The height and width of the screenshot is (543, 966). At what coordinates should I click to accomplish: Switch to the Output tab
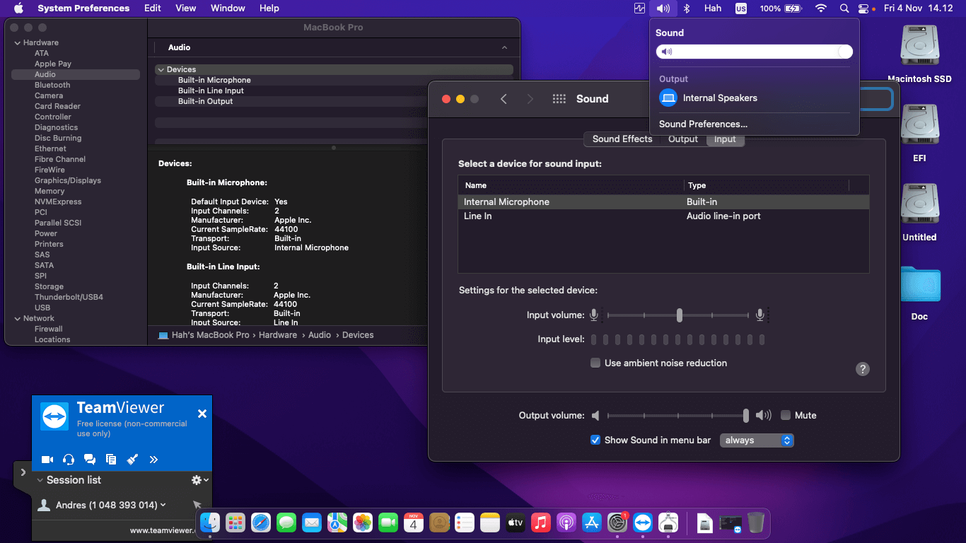[x=682, y=139]
